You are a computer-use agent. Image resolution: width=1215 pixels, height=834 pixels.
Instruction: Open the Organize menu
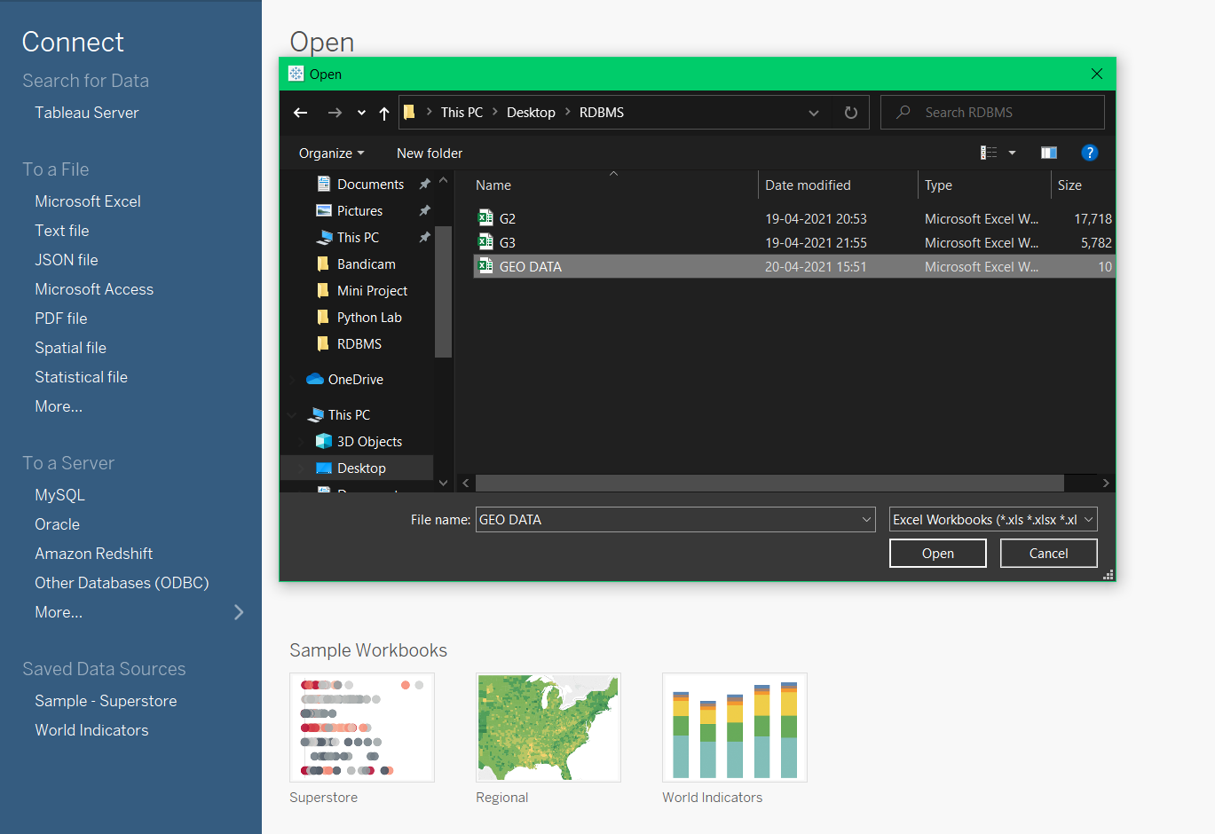330,153
